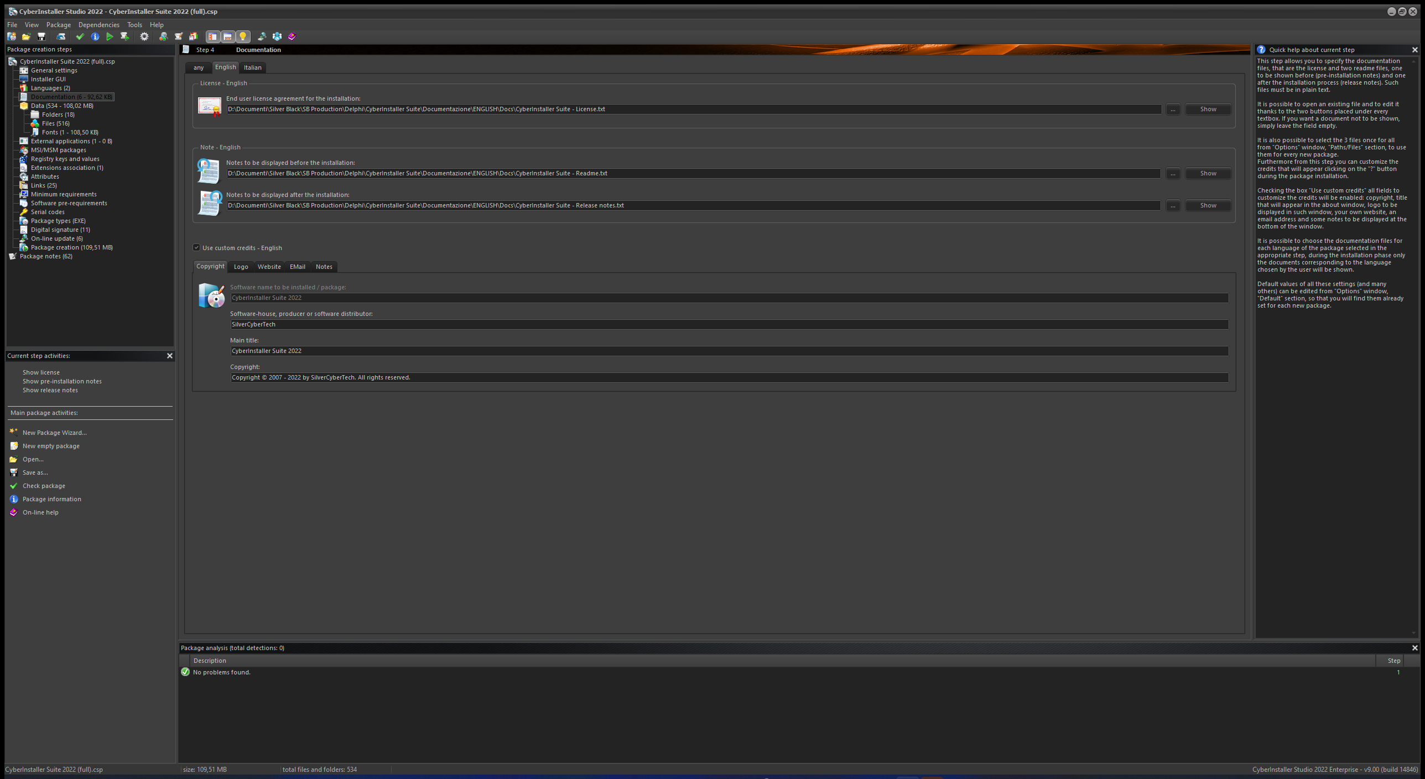Click the Copyright text input field
The width and height of the screenshot is (1425, 779).
pyautogui.click(x=729, y=377)
